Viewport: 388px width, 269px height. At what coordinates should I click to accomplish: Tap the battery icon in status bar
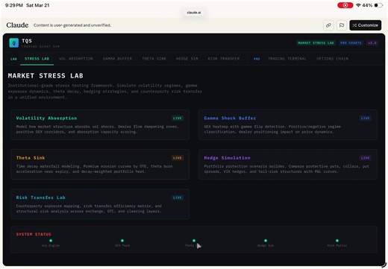(x=378, y=5)
